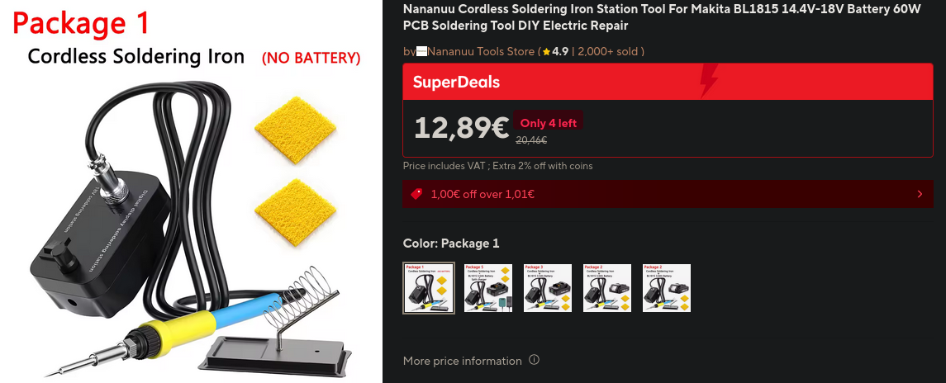The width and height of the screenshot is (946, 383).
Task: Open the Nananuu Tools Store link
Action: tap(481, 52)
